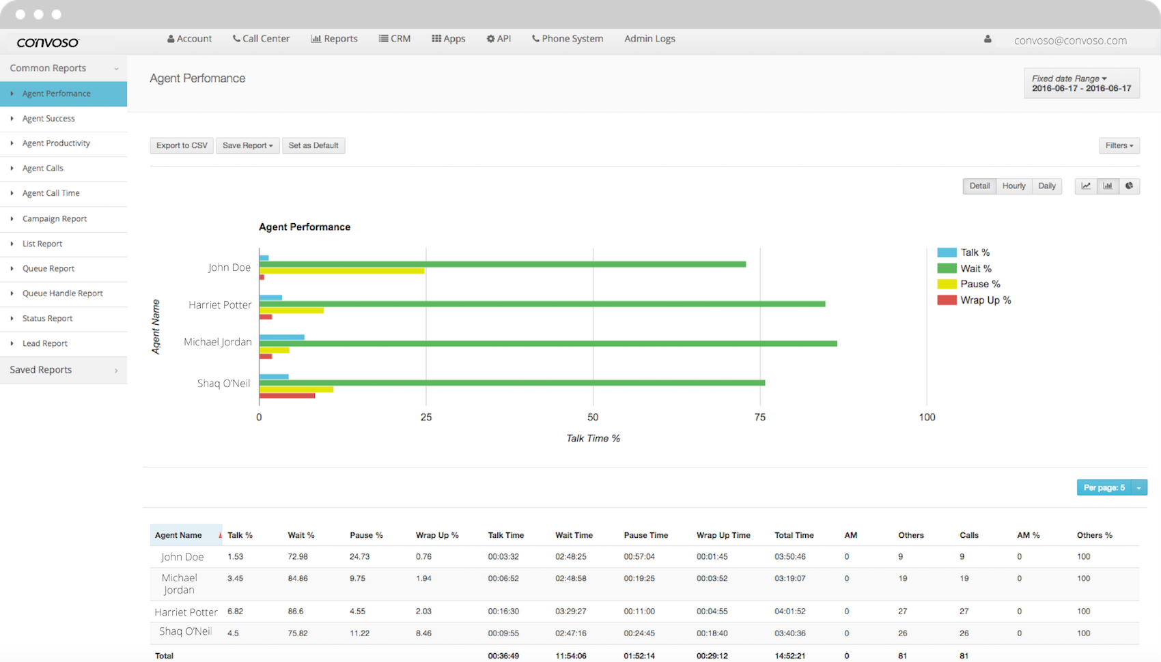
Task: Open the Apps grid menu
Action: click(x=448, y=39)
